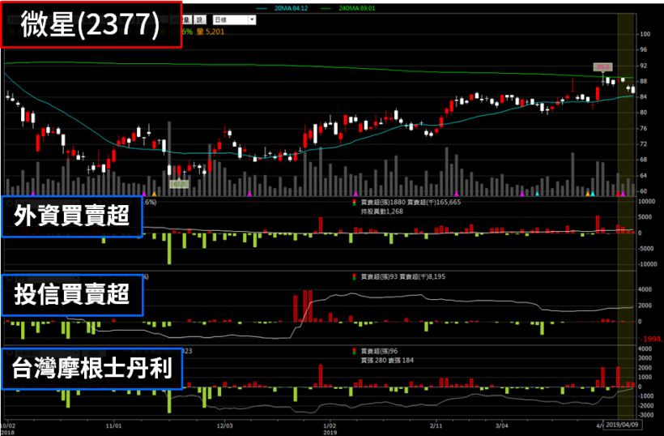The image size is (664, 436).
Task: Click the 3/04 date axis label
Action: (501, 425)
